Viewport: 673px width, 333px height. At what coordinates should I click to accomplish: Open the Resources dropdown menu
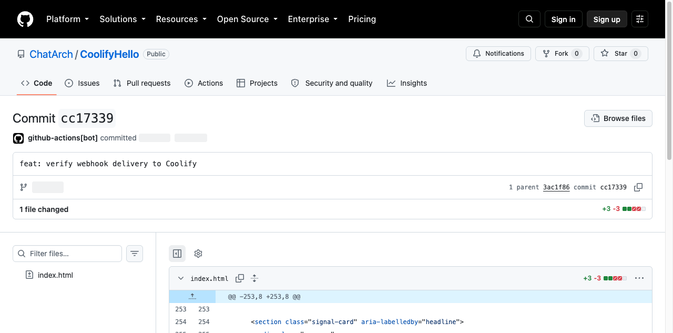tap(181, 19)
